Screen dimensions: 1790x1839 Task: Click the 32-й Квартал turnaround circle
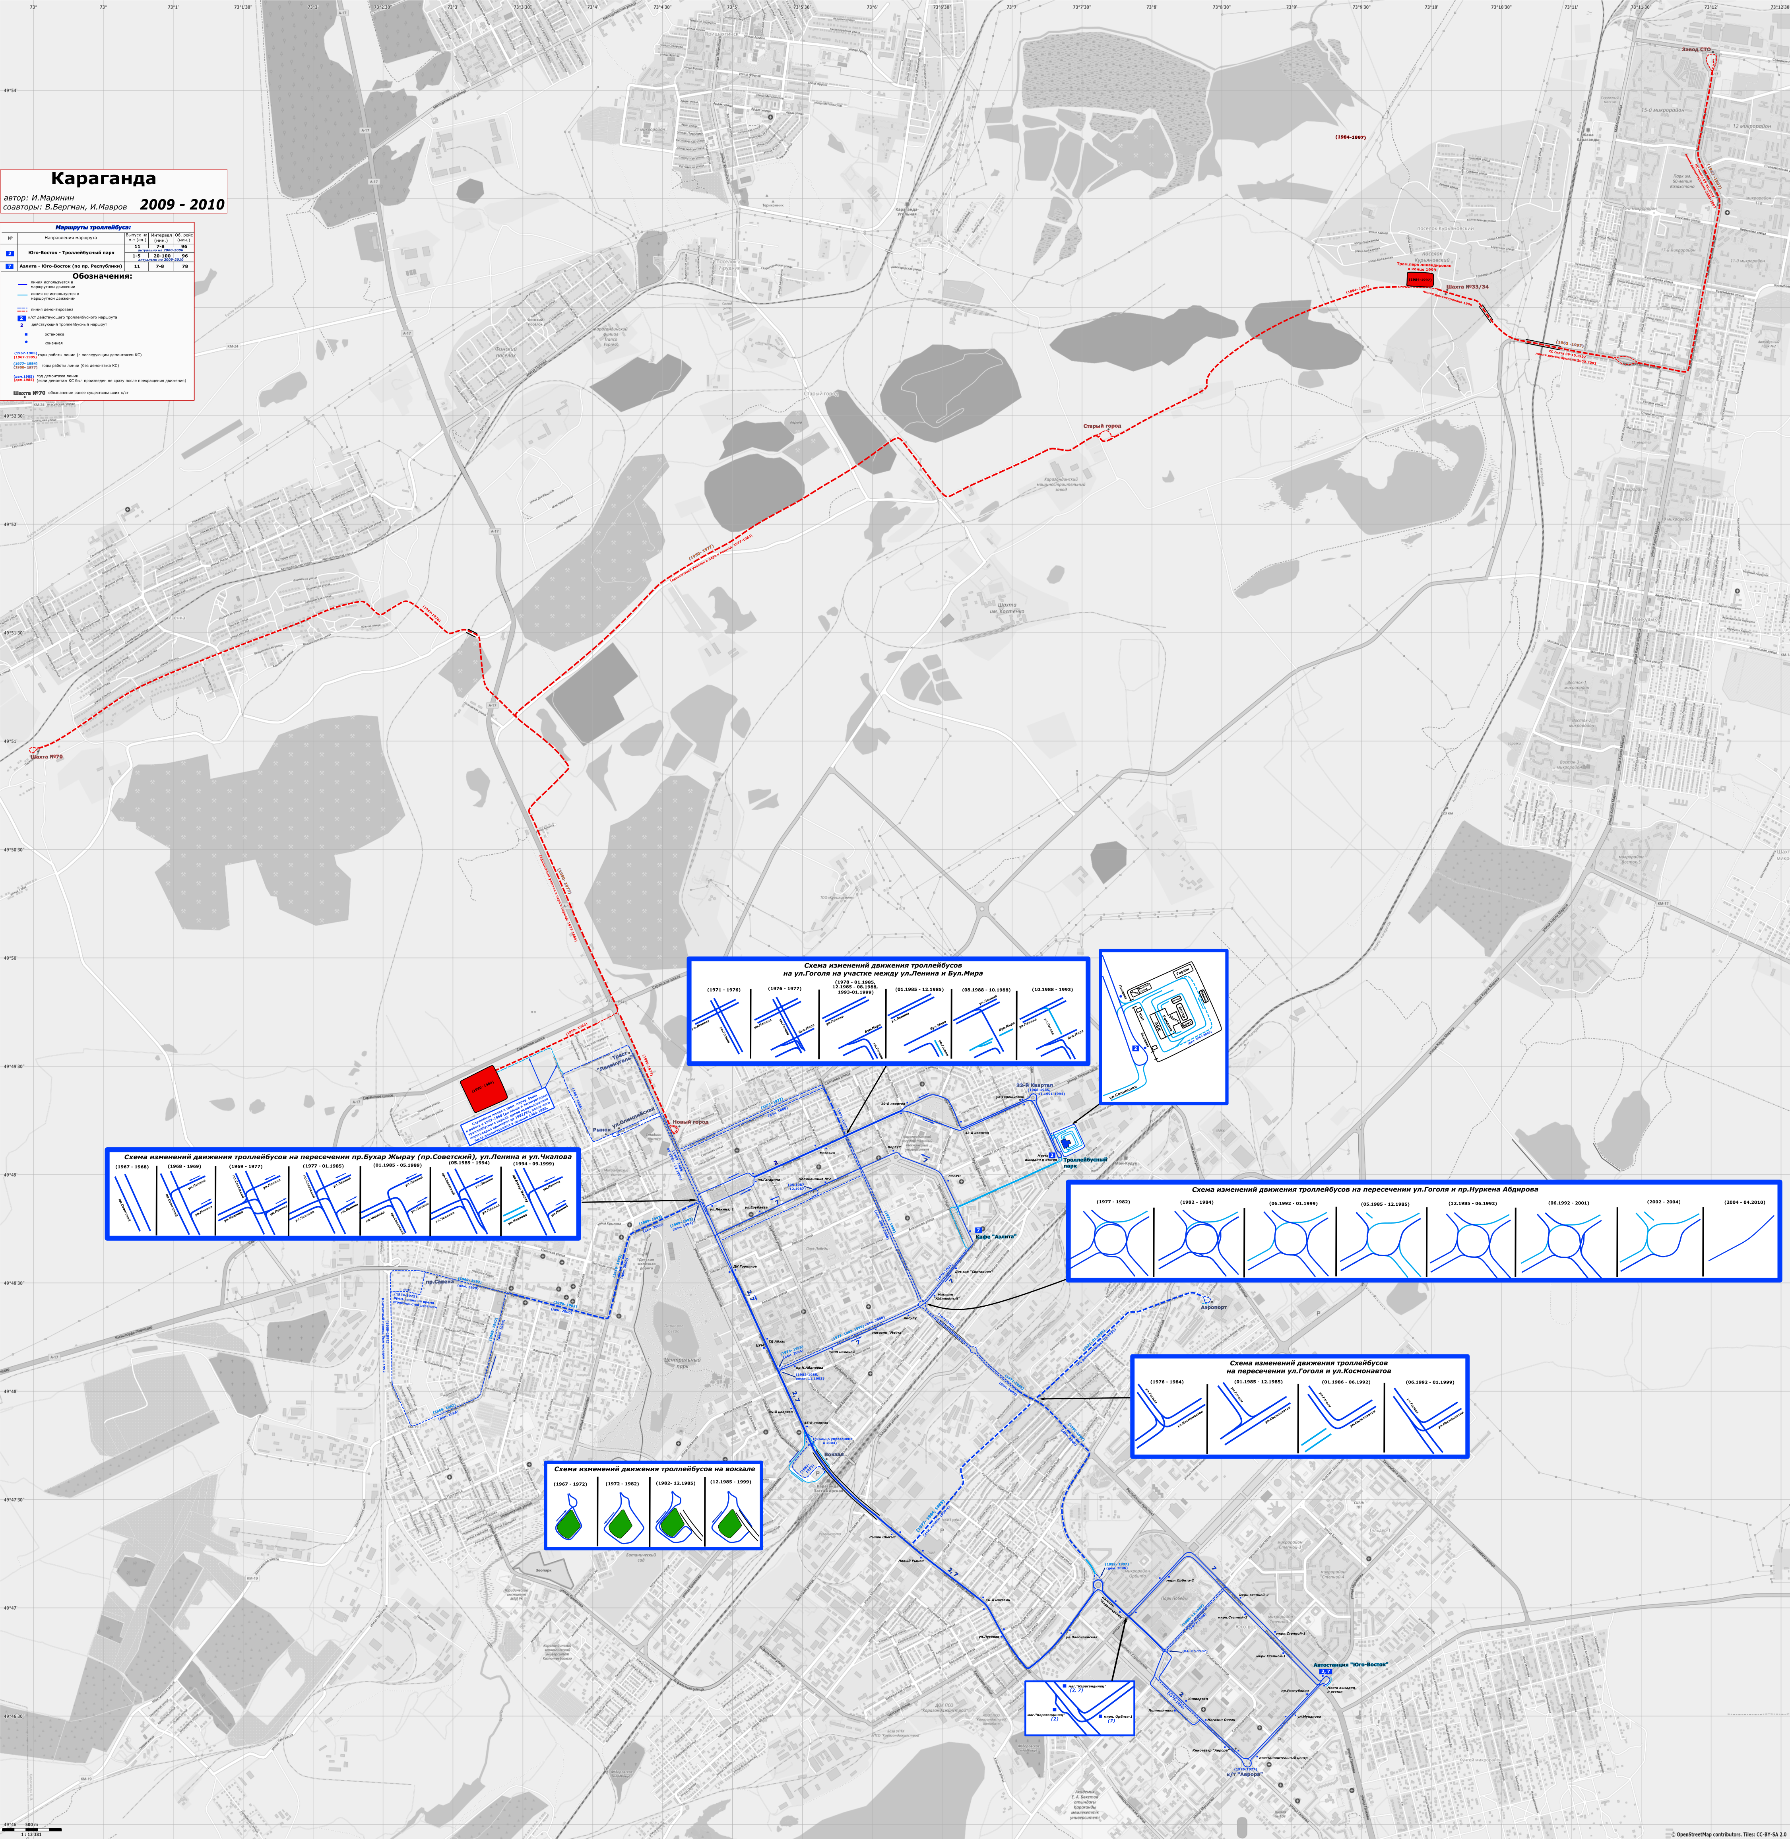pyautogui.click(x=1033, y=1097)
